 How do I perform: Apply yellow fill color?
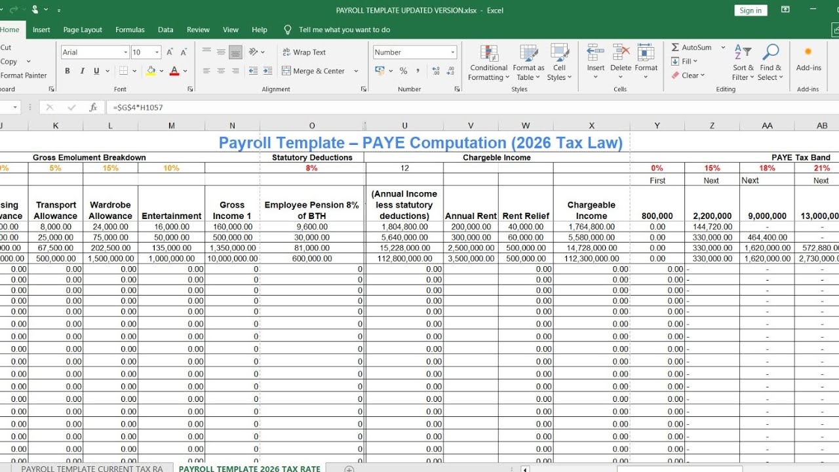coord(151,71)
